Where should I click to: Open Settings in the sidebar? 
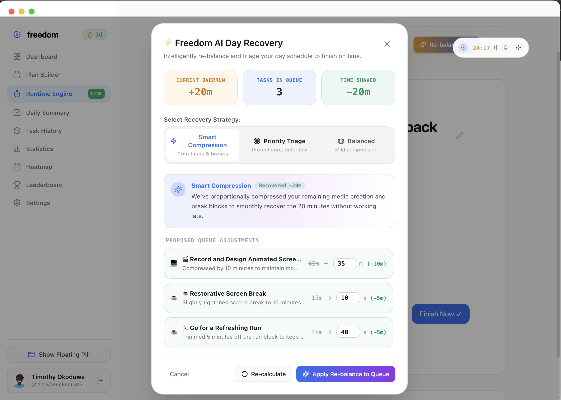click(x=59, y=203)
